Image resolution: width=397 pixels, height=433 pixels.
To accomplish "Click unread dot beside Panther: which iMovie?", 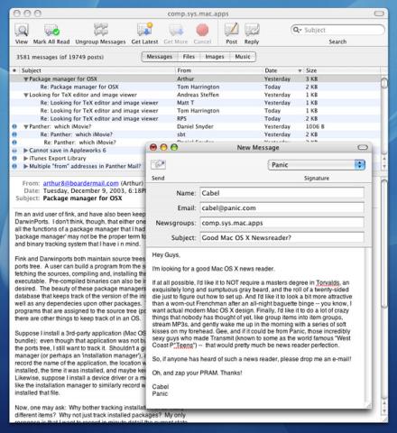I will pos(14,126).
